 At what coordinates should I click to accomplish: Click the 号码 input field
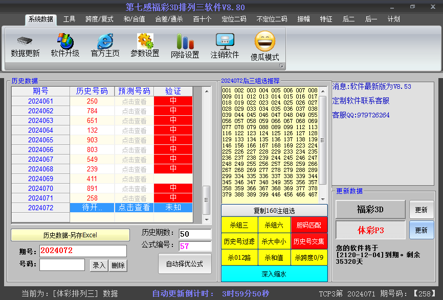62,265
